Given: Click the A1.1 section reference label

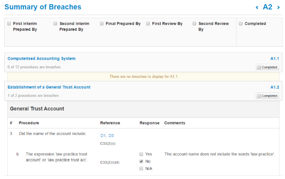Looking at the screenshot, I should 275,59.
